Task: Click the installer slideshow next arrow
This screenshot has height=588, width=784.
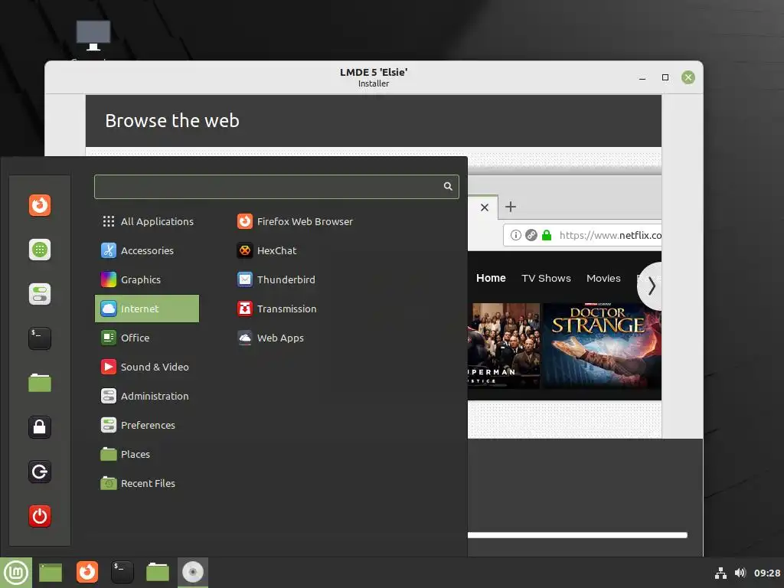Action: coord(650,286)
